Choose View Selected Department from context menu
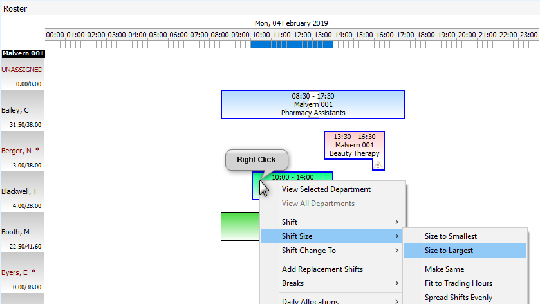Image resolution: width=540 pixels, height=304 pixels. coord(326,189)
